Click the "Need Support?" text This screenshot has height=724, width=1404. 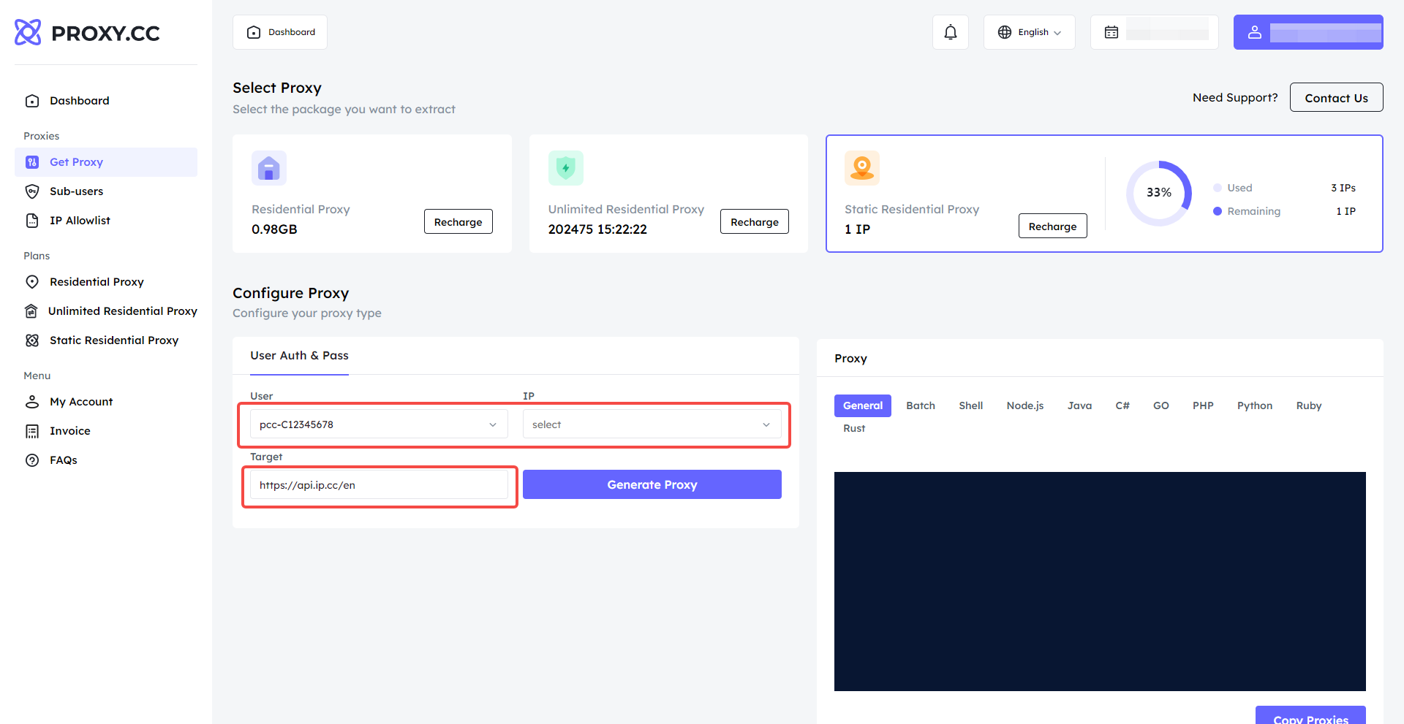pyautogui.click(x=1235, y=98)
